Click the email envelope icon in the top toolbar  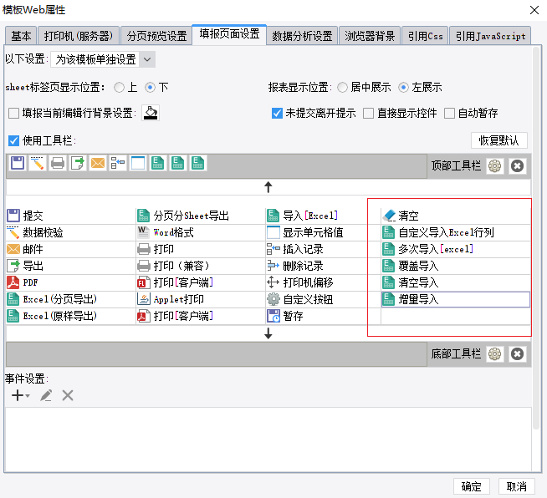98,163
